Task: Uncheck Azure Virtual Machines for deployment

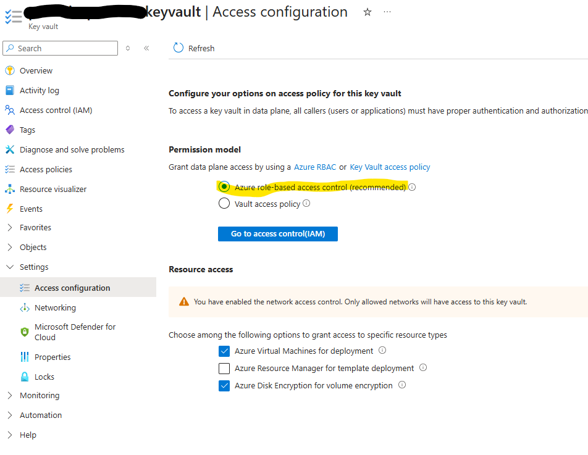Action: click(224, 351)
